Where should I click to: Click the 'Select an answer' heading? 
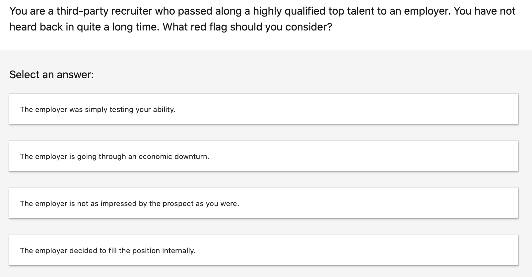pos(51,75)
